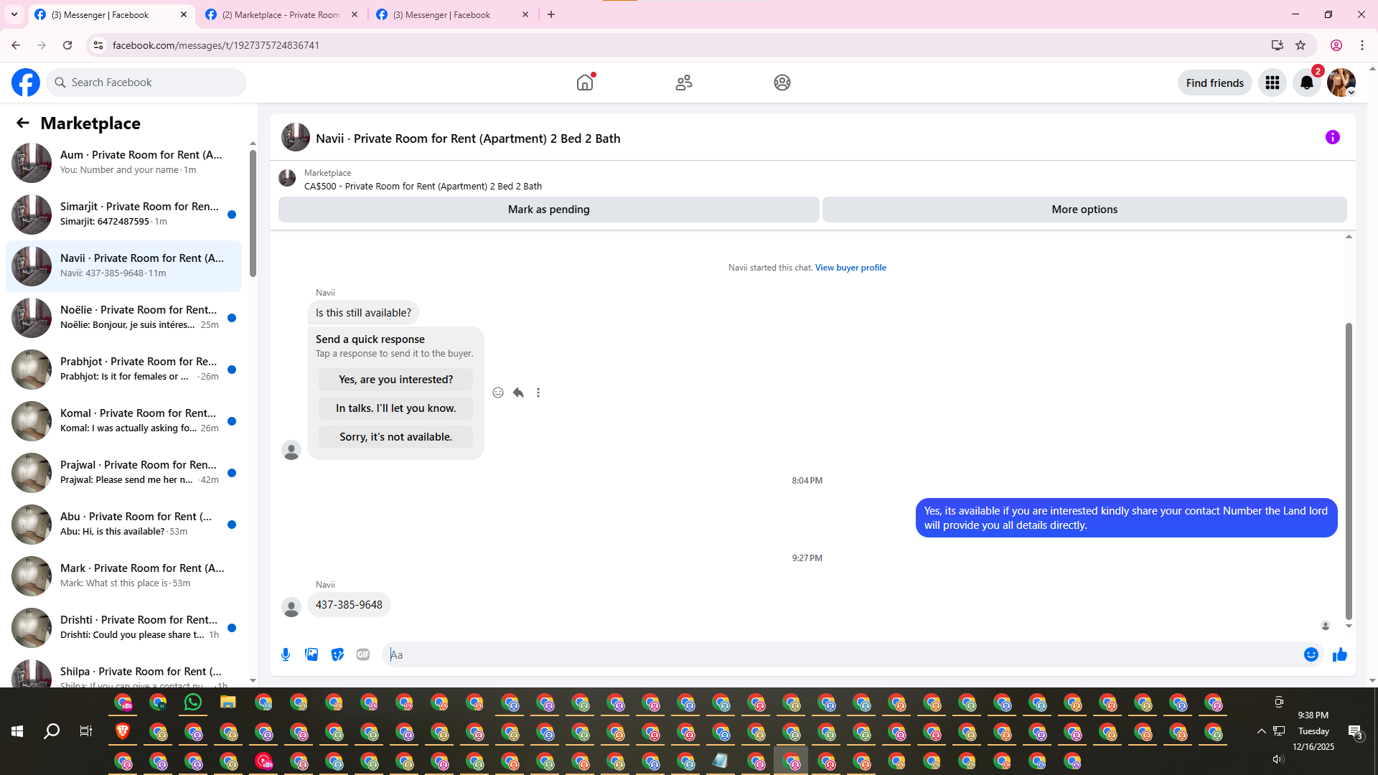
Task: Open more options for the message
Action: [538, 393]
